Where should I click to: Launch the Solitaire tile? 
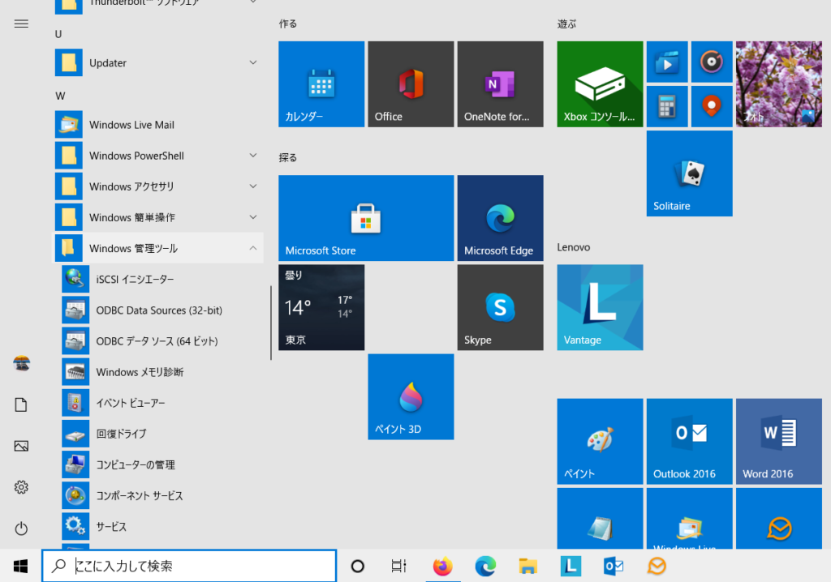689,173
